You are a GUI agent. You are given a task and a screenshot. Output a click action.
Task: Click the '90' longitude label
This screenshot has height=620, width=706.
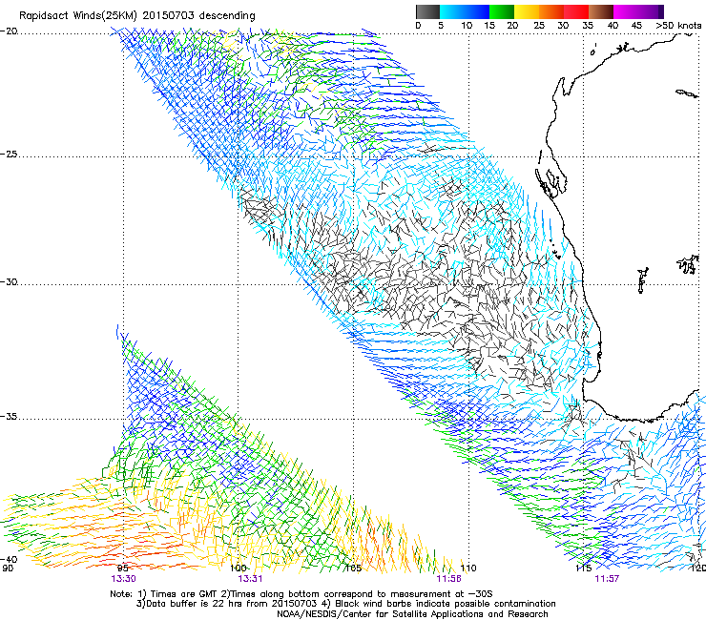8,568
